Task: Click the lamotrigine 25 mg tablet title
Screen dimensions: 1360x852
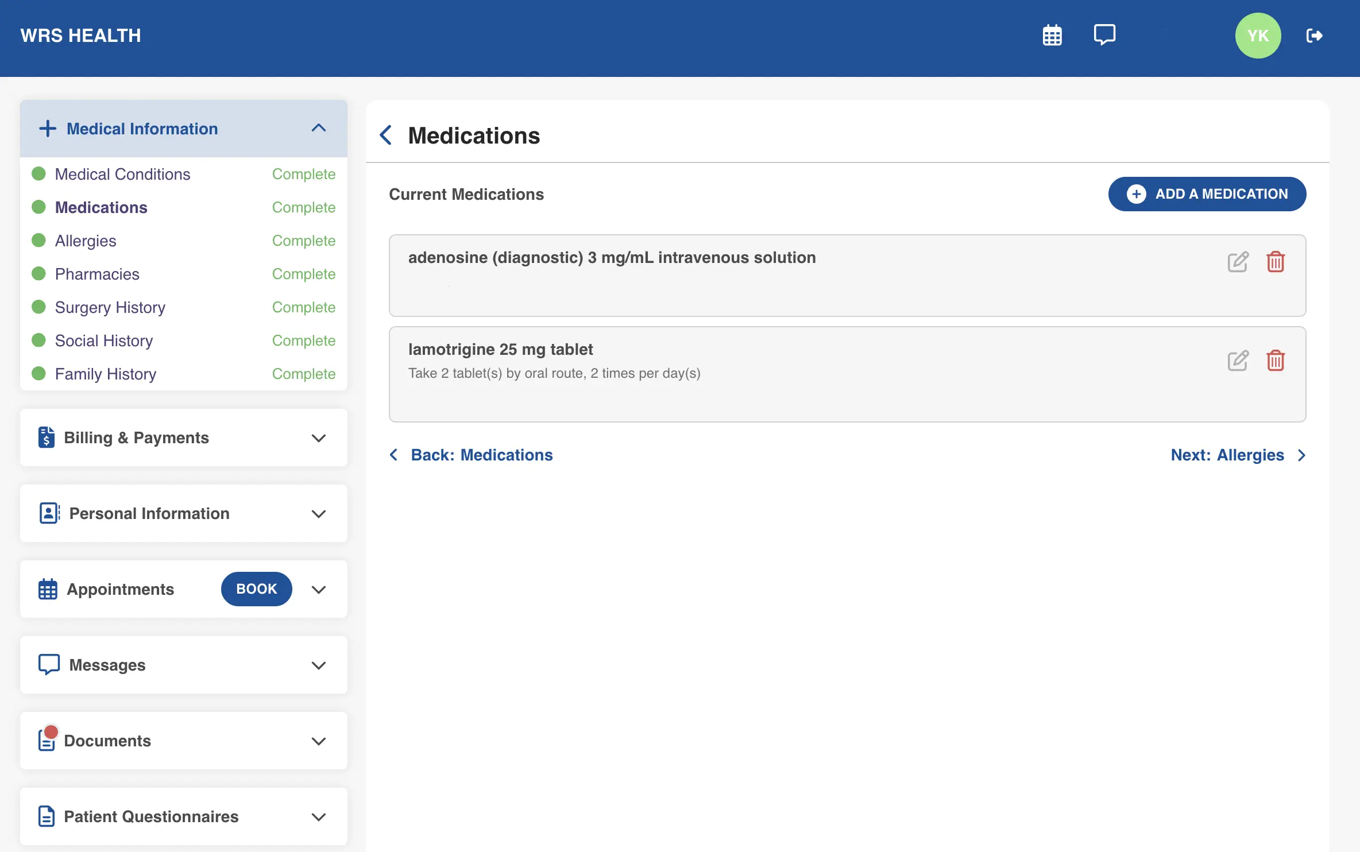Action: pos(501,349)
